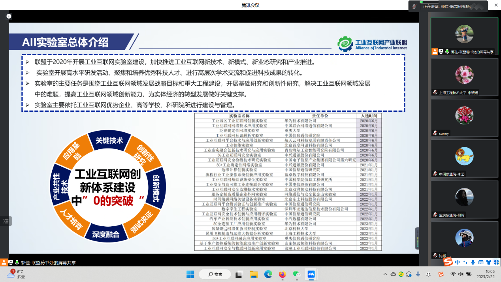Toggle the microphone icon in system tray
This screenshot has width=501, height=282.
[x=418, y=274]
